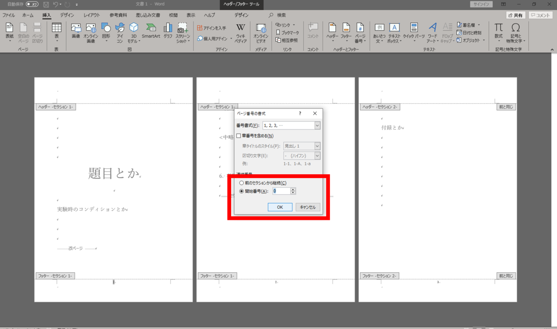Click the 開始番号 number input field
557x329 pixels.
click(281, 191)
